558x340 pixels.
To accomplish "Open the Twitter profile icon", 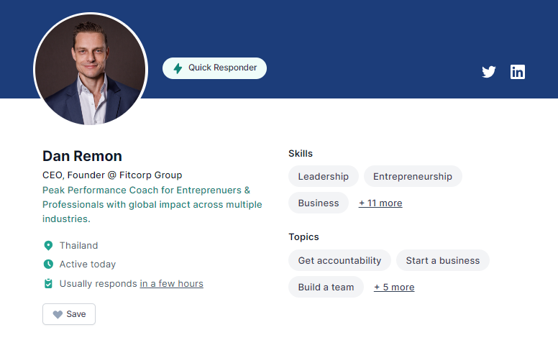I will tap(488, 71).
